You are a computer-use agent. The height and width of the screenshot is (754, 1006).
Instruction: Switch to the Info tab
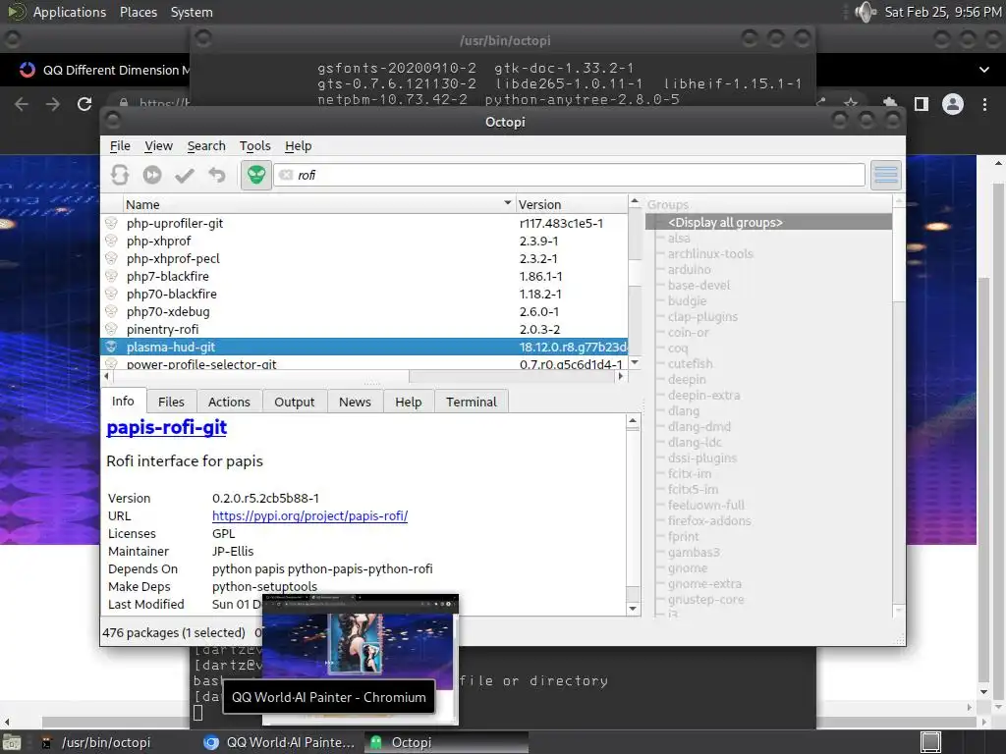click(123, 402)
